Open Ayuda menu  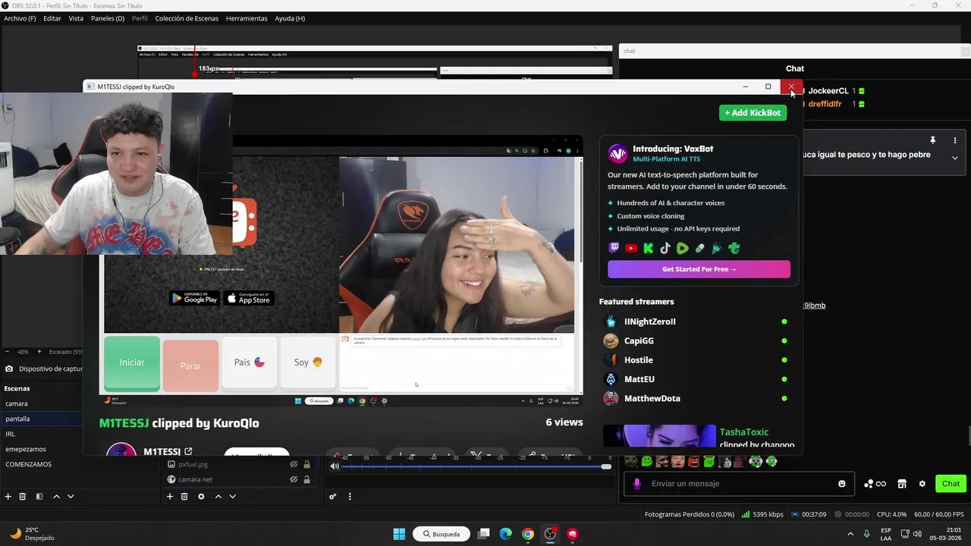[290, 18]
